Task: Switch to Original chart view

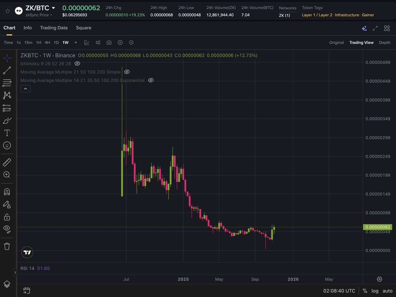Action: coord(337,43)
